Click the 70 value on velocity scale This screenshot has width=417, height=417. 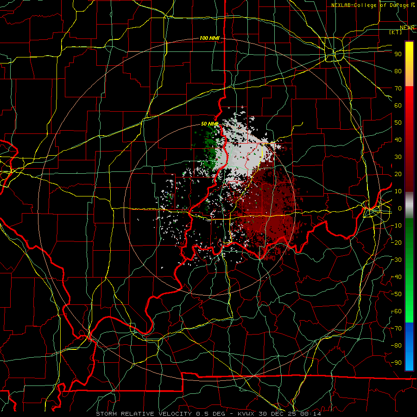tap(398, 88)
